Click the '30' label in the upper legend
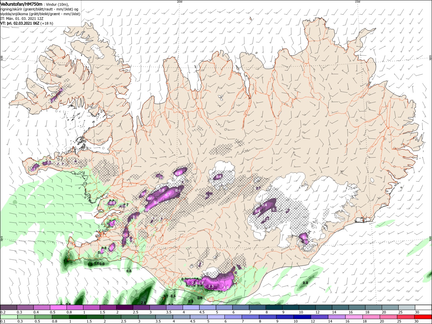This screenshot has height=324, width=432. [x=417, y=312]
